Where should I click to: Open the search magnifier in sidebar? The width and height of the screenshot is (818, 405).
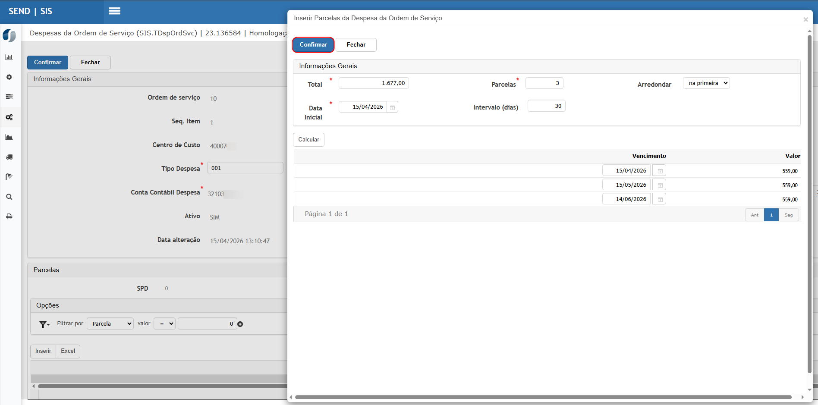click(x=9, y=197)
